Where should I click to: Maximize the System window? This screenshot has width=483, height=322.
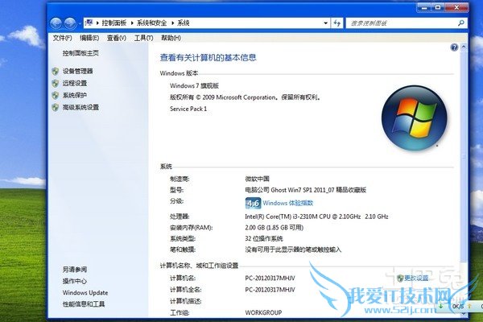(438, 7)
